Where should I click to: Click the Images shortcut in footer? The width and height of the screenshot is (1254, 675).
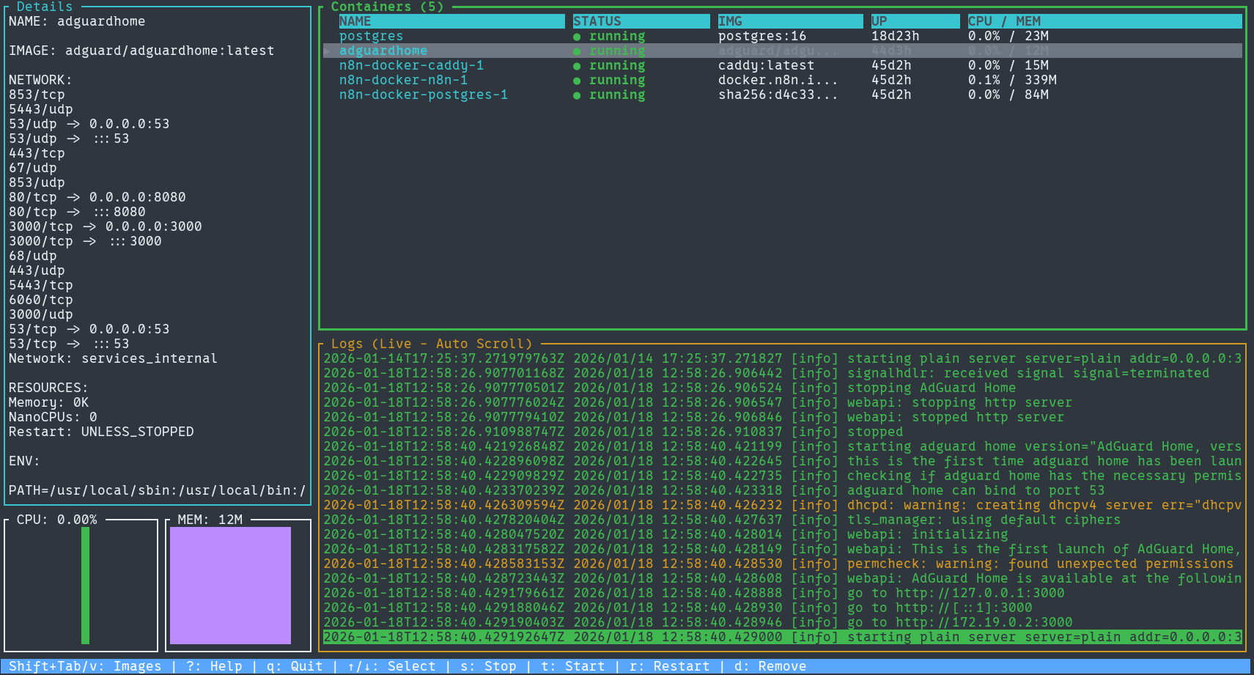[85, 666]
